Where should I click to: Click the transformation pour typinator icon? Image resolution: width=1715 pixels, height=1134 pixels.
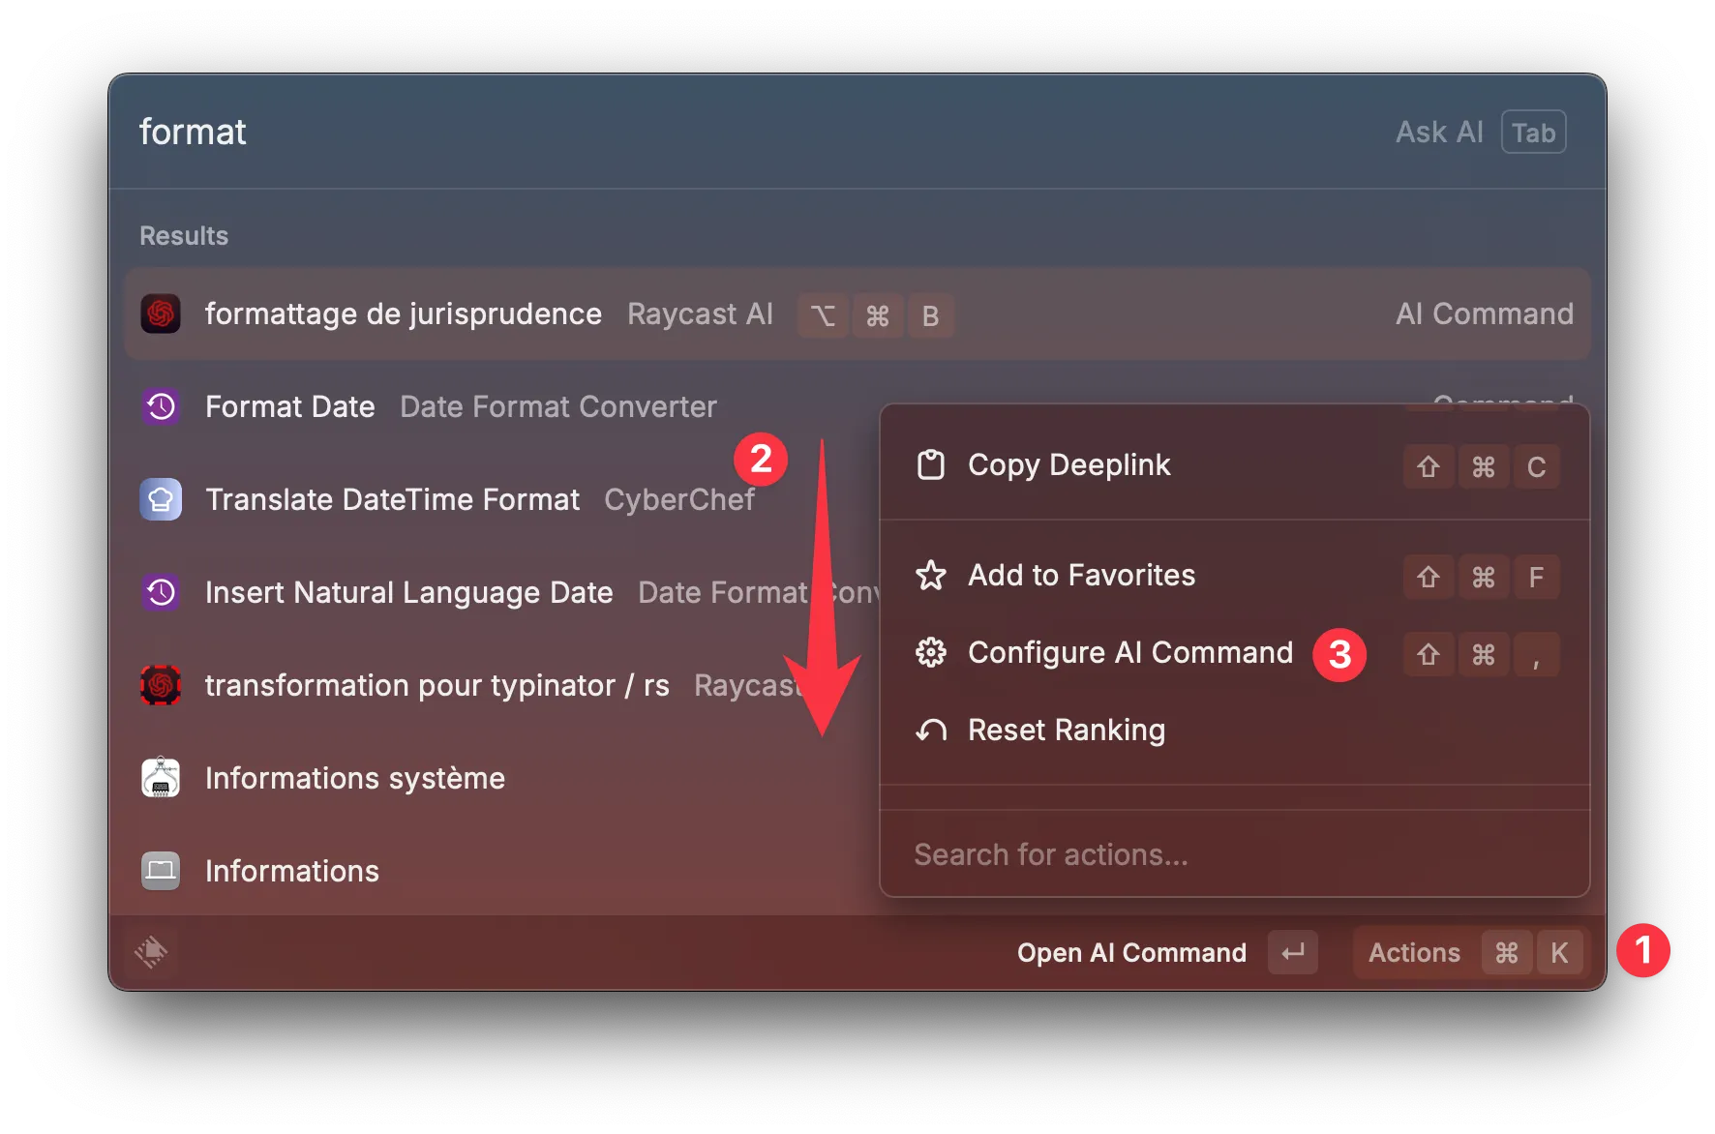161,685
